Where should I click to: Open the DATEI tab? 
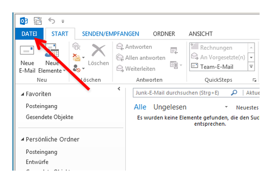29,34
